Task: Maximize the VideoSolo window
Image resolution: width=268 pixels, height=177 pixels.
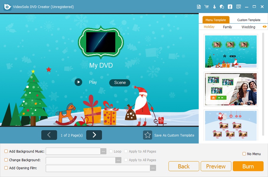Action: tap(254, 7)
